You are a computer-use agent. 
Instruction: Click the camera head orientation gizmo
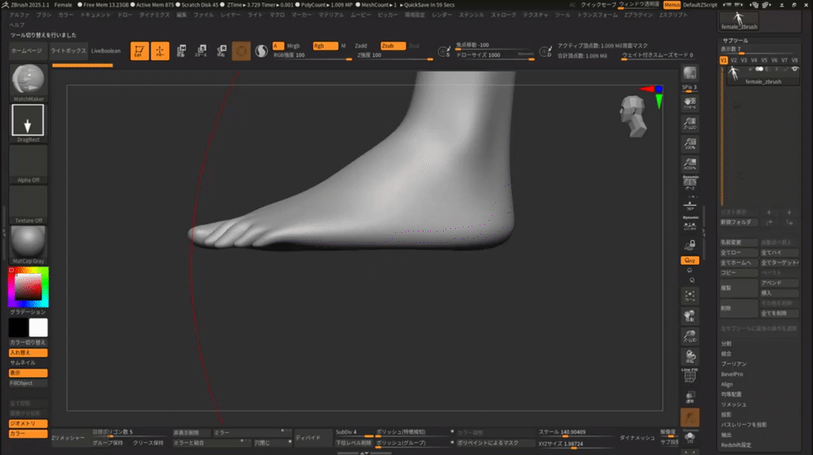633,116
